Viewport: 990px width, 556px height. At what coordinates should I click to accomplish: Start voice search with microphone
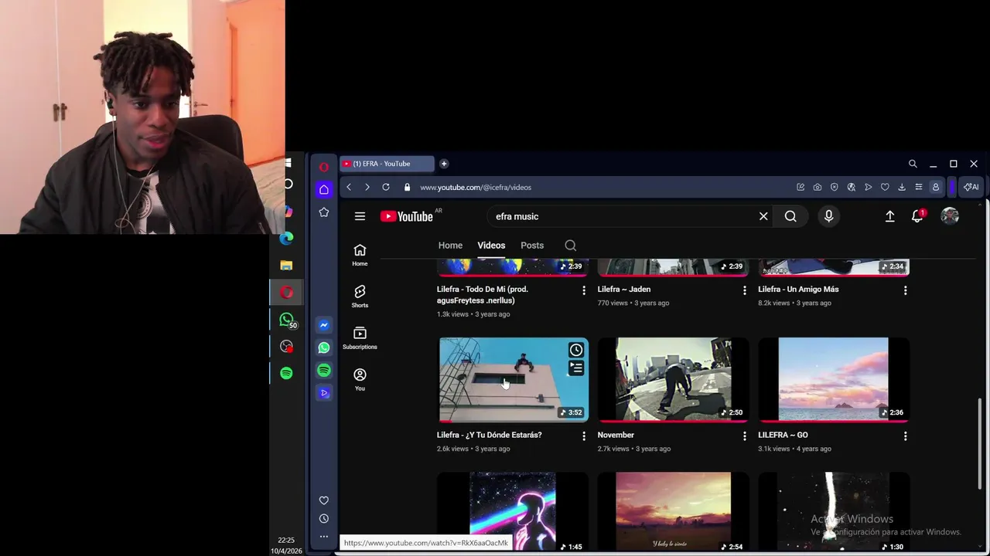click(828, 216)
